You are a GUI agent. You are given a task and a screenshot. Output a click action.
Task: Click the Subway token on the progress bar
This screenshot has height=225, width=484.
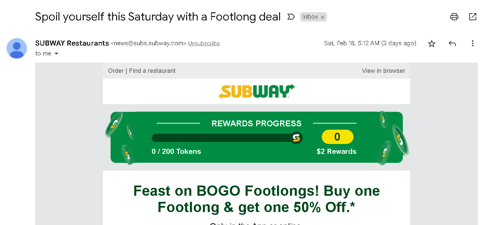pos(296,138)
